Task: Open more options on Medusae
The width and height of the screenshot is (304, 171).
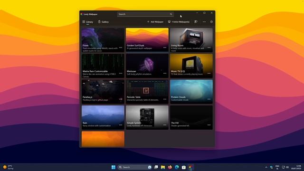Action: point(165,73)
